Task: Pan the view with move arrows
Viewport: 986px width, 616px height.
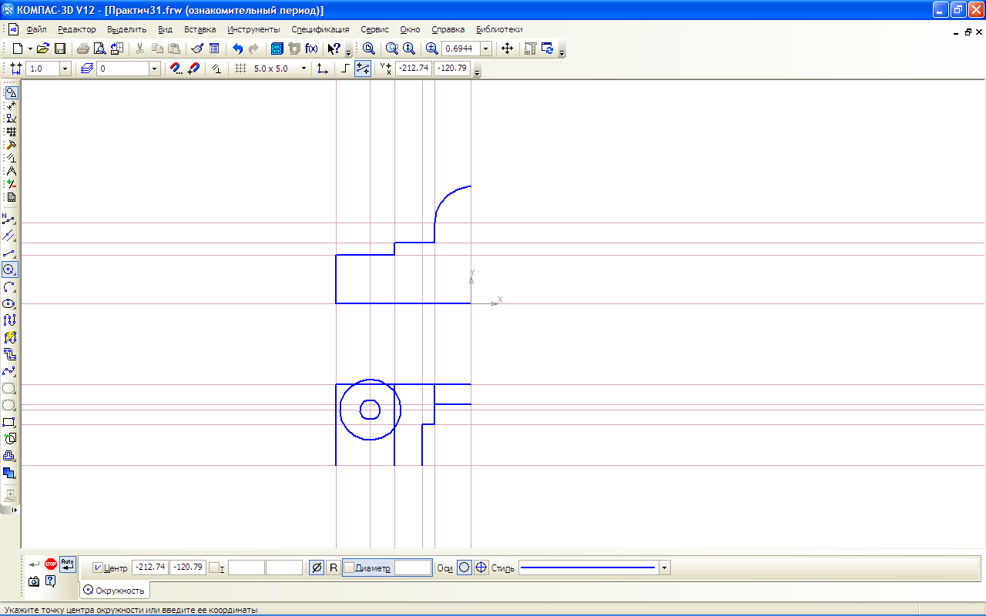Action: pos(507,49)
